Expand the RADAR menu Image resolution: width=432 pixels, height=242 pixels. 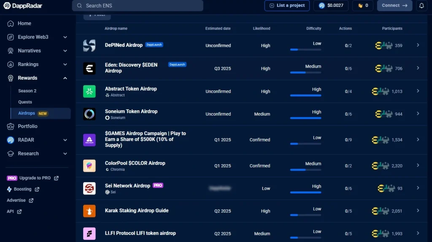(65, 140)
